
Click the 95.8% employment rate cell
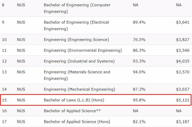point(139,100)
